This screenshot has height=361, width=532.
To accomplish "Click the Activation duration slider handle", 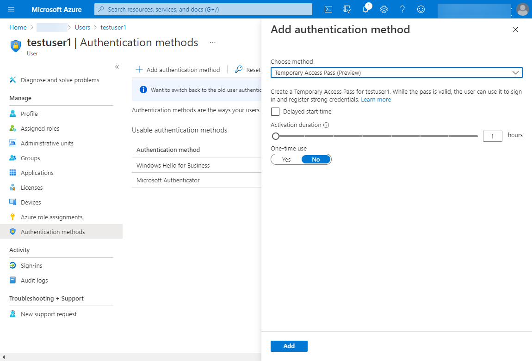I will (276, 136).
